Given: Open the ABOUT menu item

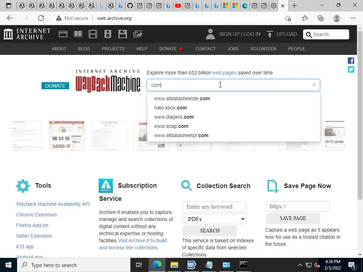Looking at the screenshot, I should click(59, 49).
